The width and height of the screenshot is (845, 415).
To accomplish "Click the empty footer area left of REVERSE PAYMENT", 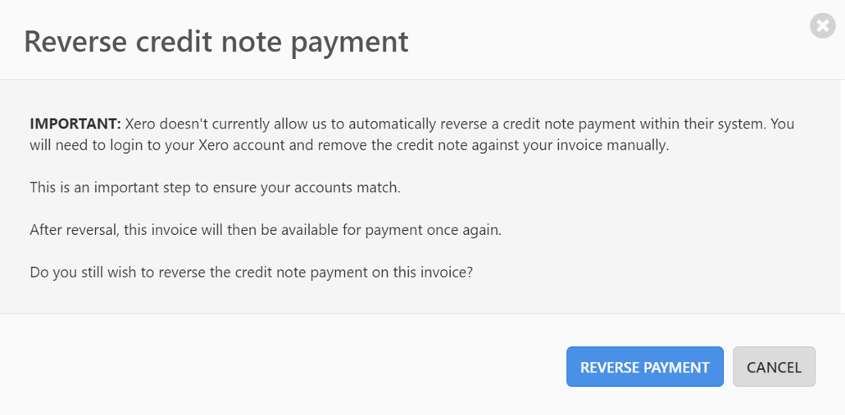I will pyautogui.click(x=280, y=367).
